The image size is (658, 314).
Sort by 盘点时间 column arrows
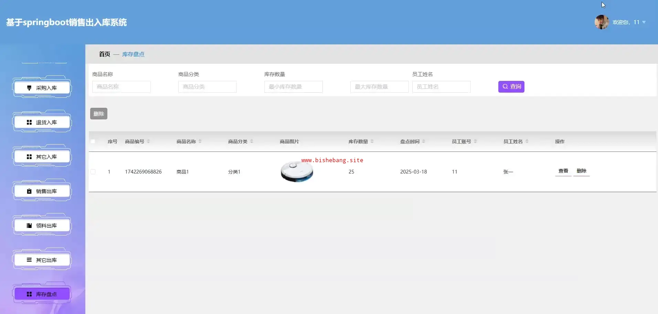pyautogui.click(x=424, y=142)
